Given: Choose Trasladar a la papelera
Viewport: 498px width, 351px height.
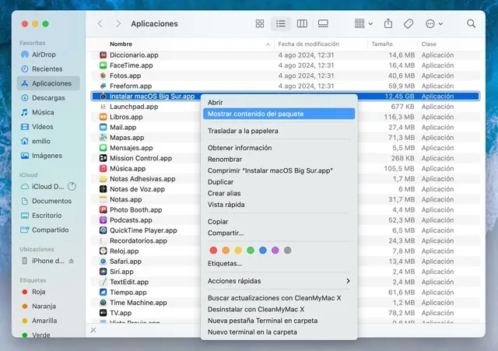Looking at the screenshot, I should [x=279, y=131].
